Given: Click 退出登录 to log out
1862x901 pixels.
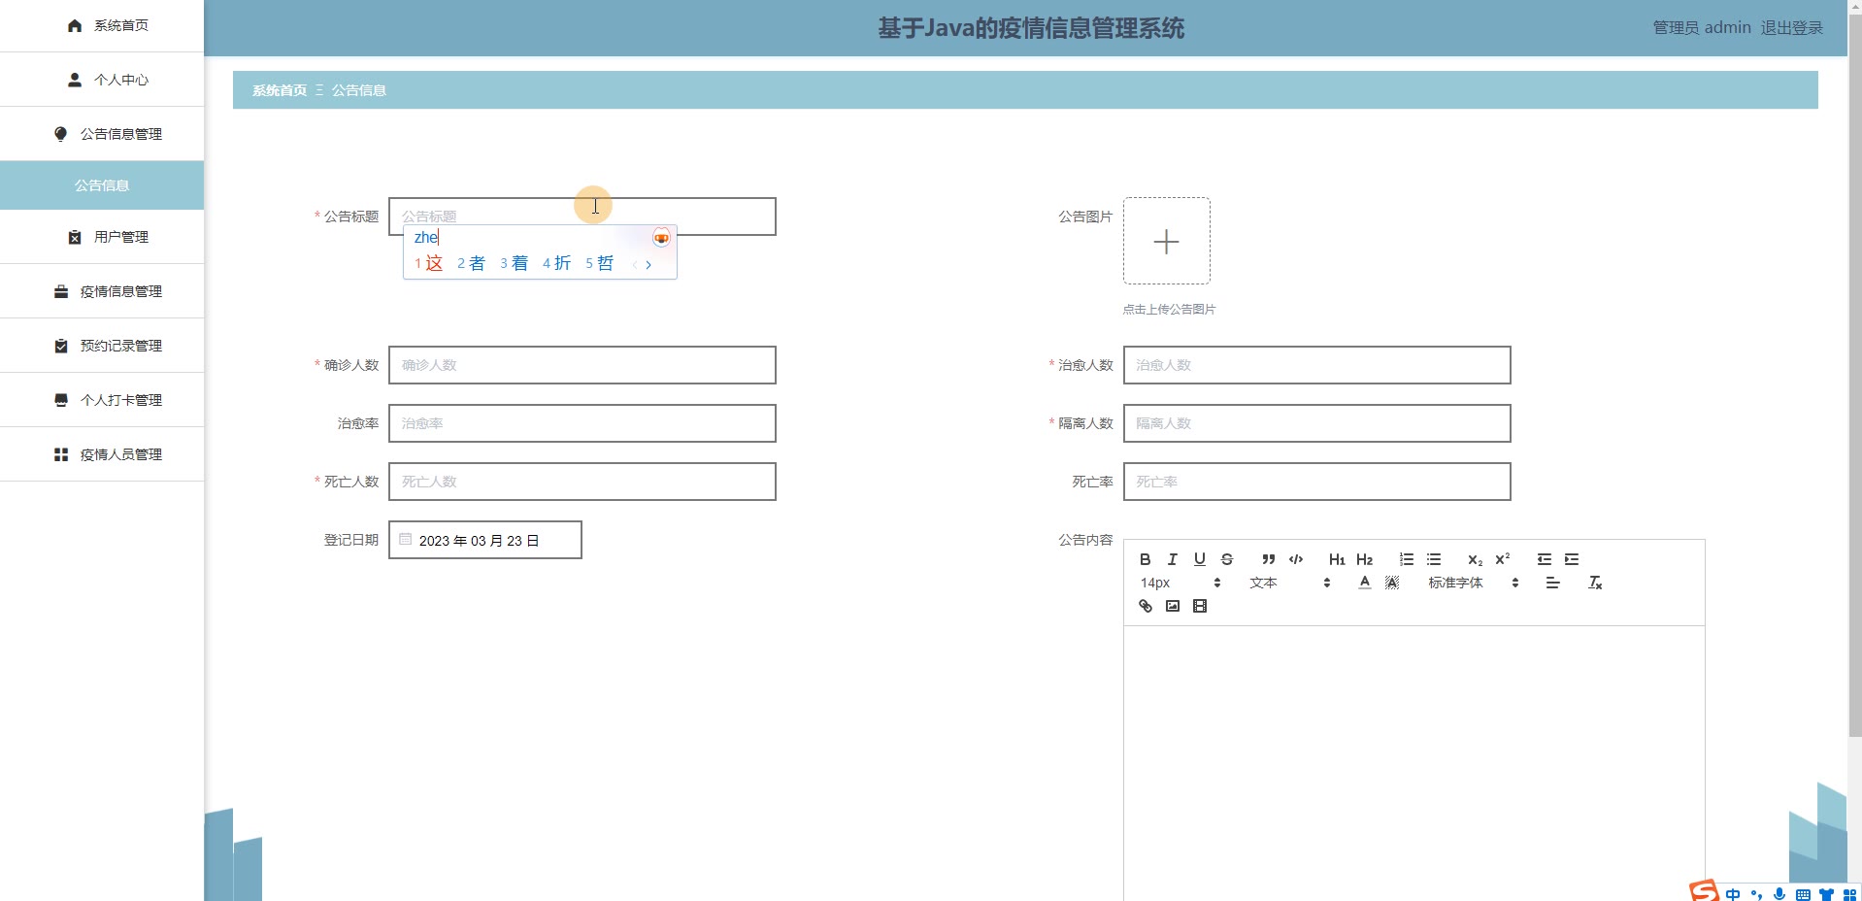Looking at the screenshot, I should [1791, 28].
